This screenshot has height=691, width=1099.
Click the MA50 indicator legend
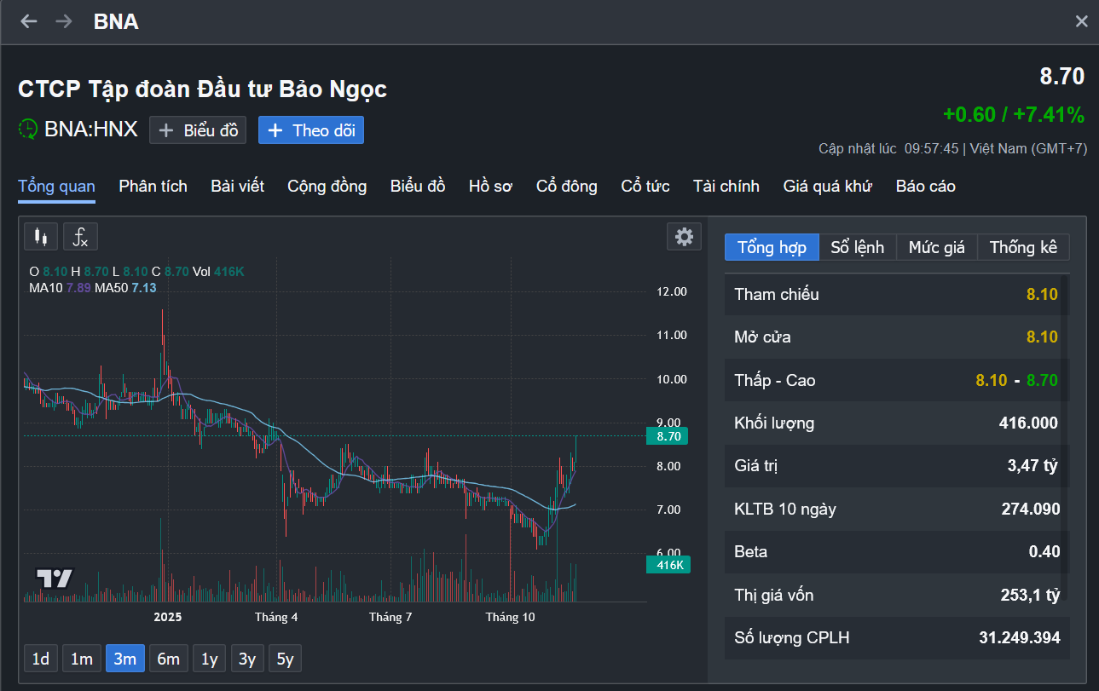pos(125,288)
